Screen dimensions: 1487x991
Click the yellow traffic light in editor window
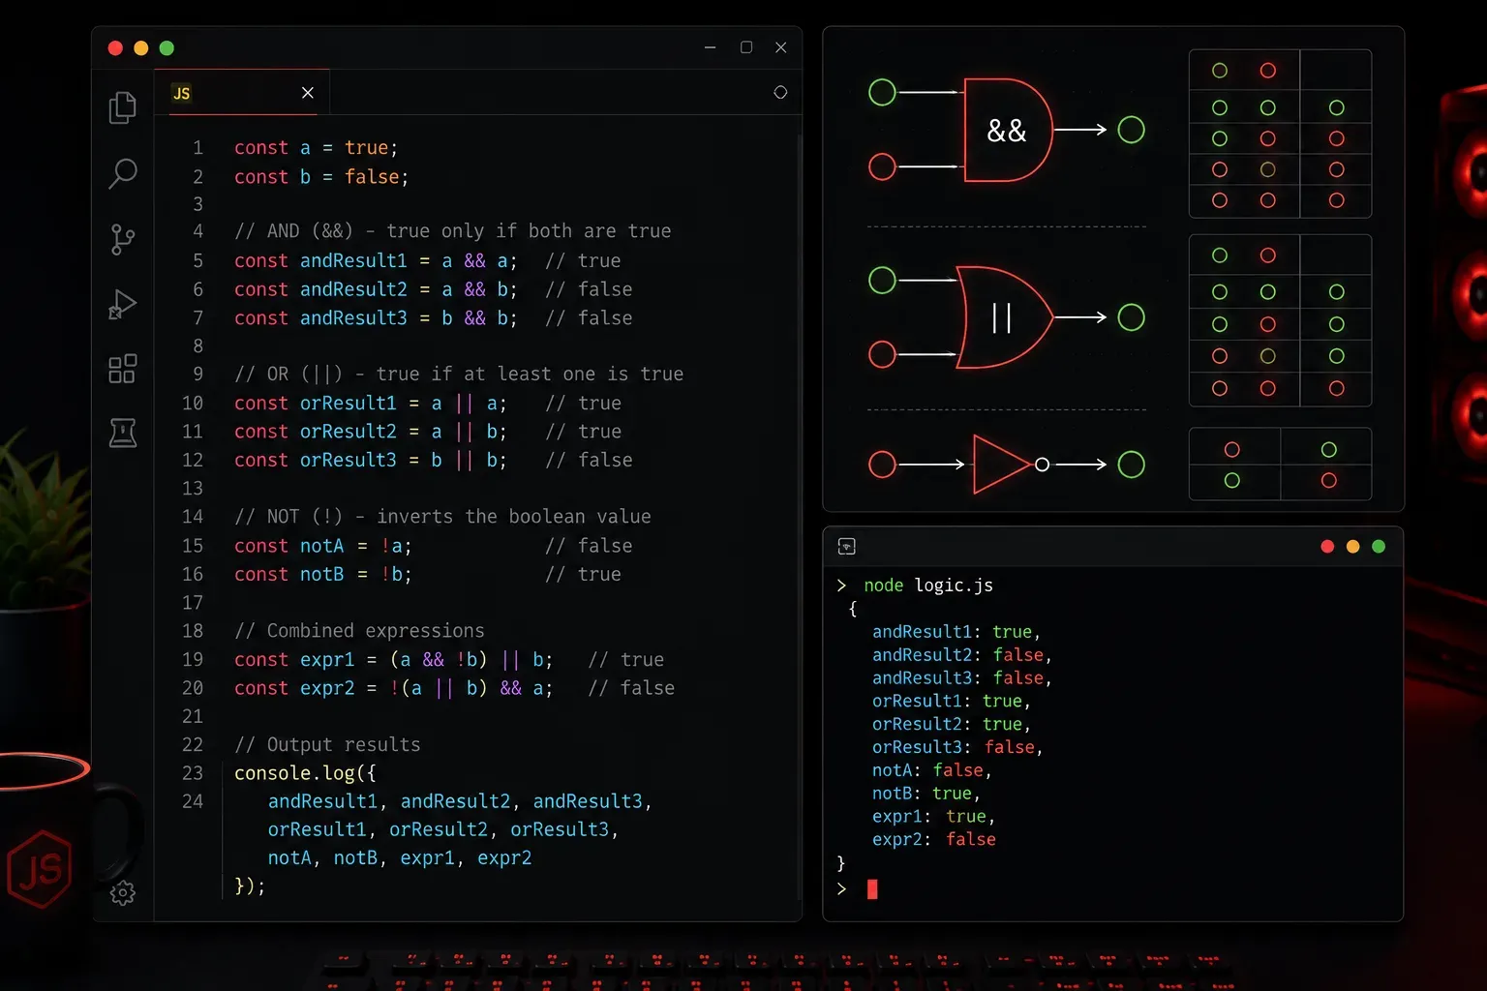point(140,47)
